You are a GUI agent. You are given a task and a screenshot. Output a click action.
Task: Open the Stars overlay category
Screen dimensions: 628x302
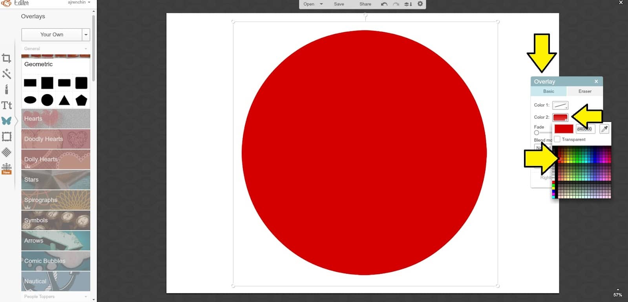(x=55, y=180)
